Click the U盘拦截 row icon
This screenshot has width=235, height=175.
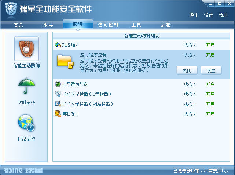pos(58,94)
